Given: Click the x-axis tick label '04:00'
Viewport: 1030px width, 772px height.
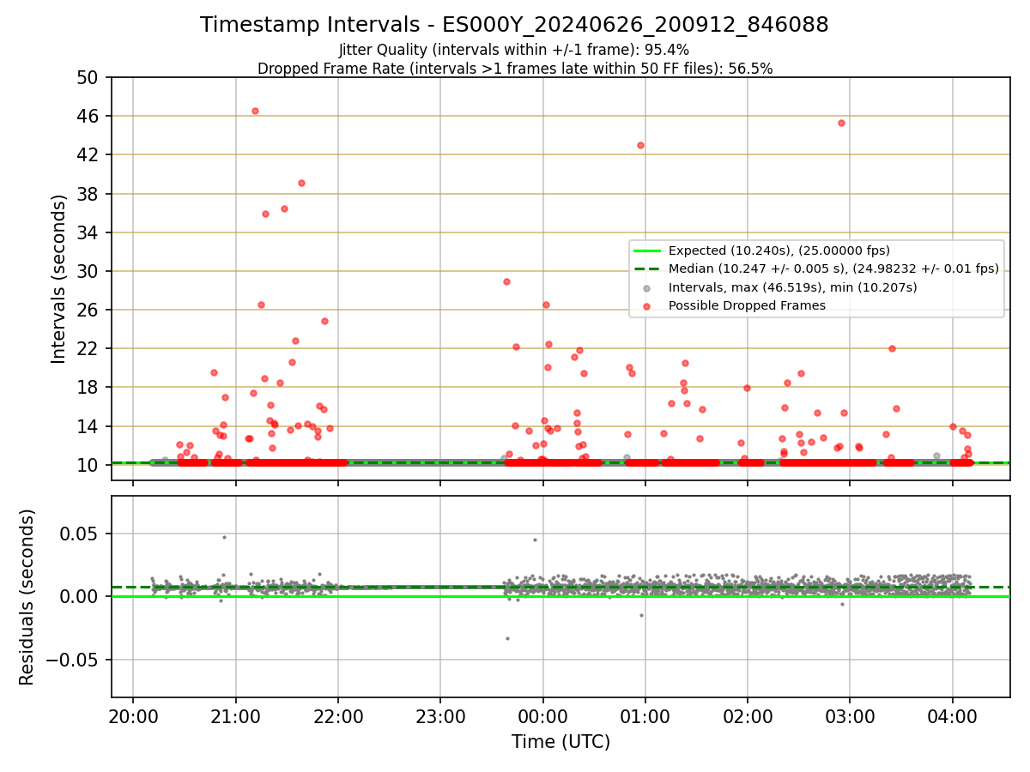Looking at the screenshot, I should click(953, 716).
